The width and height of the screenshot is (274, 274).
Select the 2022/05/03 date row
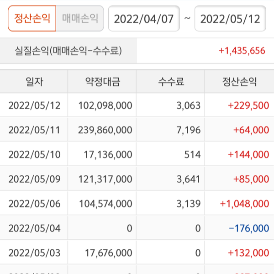click(x=34, y=253)
